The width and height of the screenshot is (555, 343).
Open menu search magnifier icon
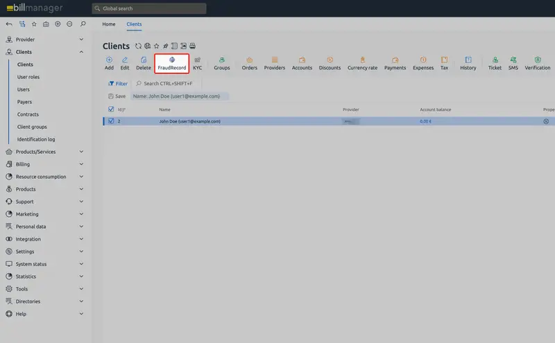[83, 24]
